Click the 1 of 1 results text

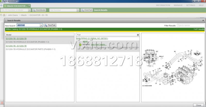pyautogui.click(x=199, y=29)
